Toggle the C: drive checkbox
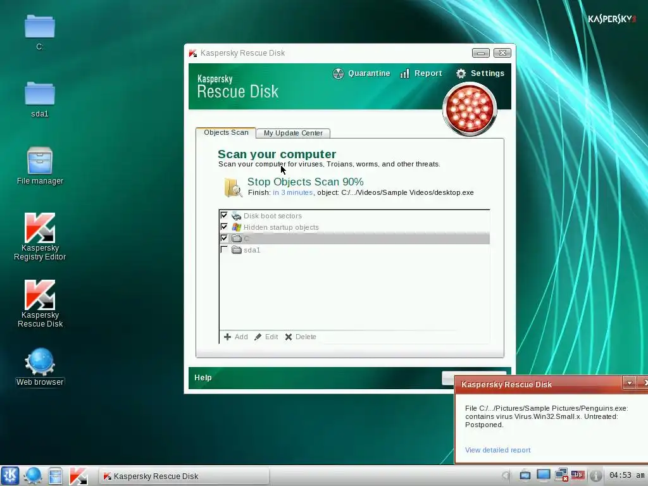 pos(224,238)
